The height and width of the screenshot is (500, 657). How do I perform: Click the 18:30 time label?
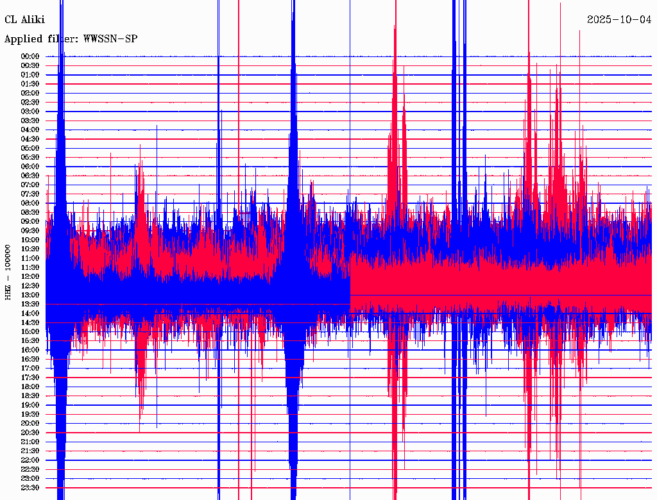pos(30,396)
